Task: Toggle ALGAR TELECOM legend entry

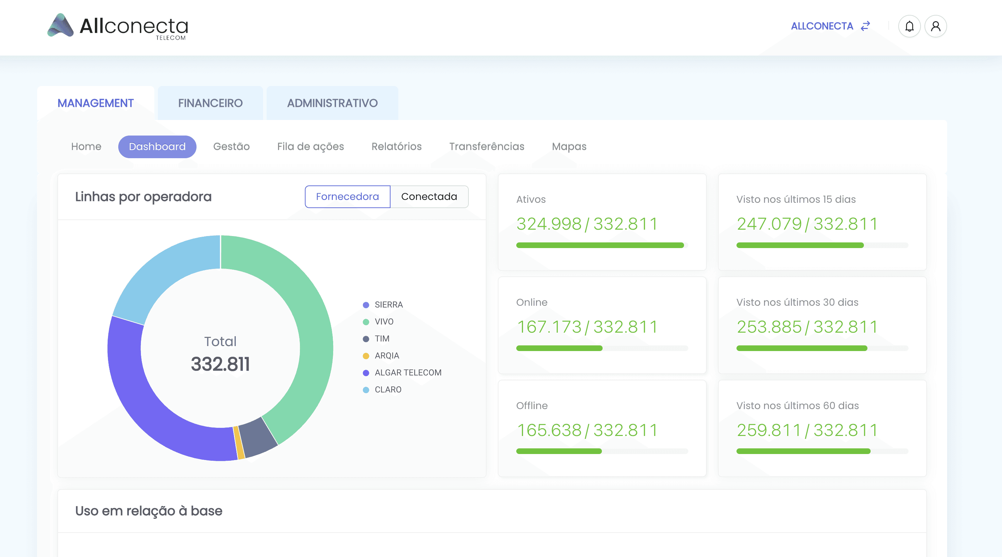Action: click(407, 373)
